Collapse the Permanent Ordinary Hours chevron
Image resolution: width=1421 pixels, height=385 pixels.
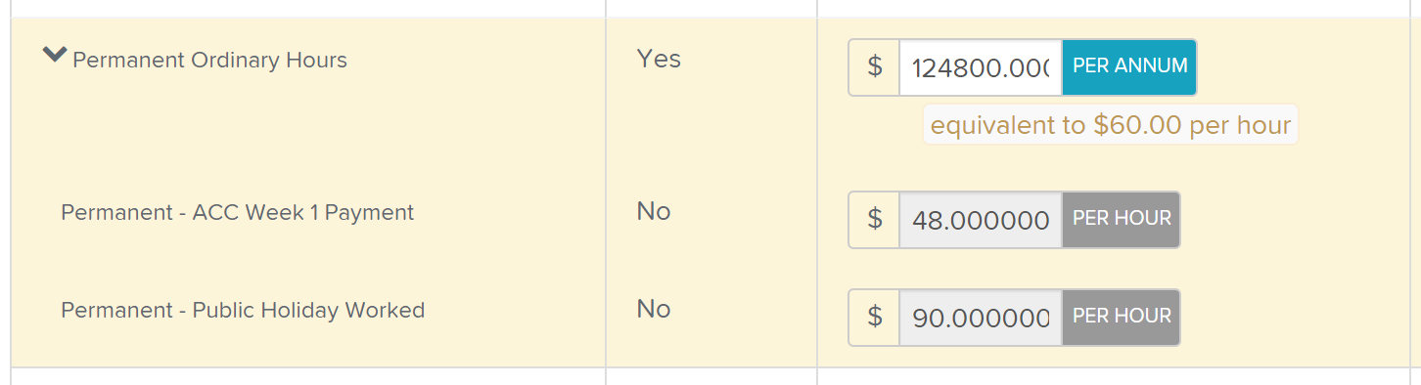[54, 57]
